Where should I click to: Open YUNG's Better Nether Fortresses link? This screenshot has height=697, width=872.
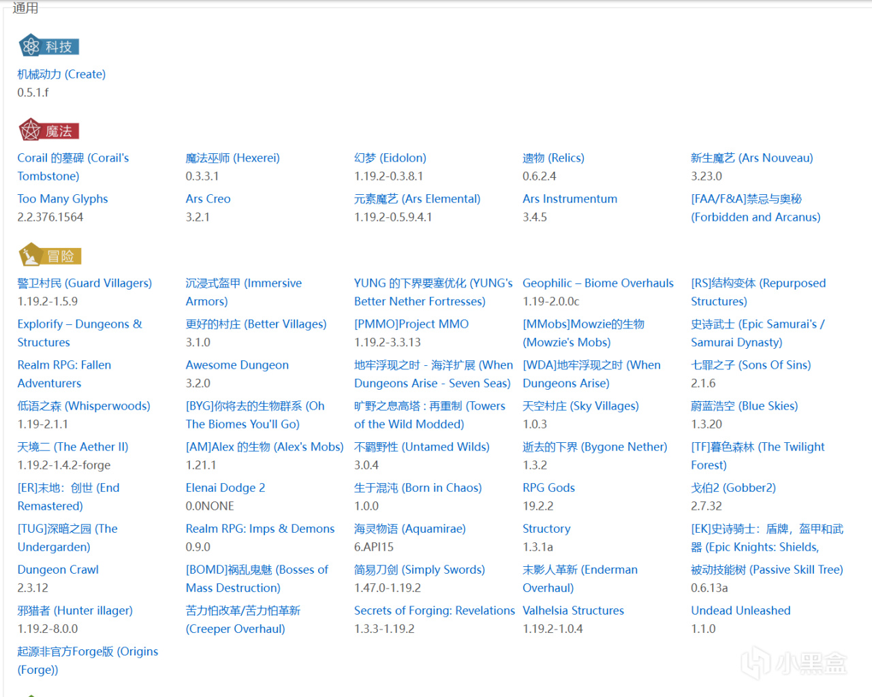[433, 292]
